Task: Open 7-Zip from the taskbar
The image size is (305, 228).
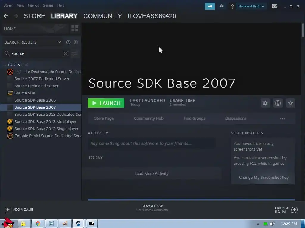Action: 92,224
